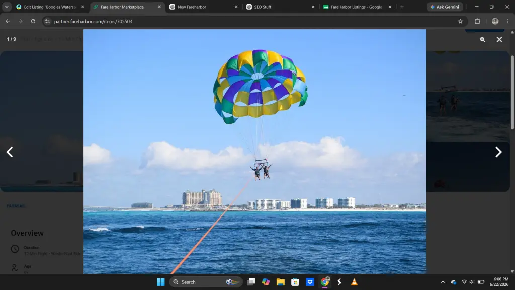This screenshot has height=290, width=515.
Task: Click the 1 / 9 photo counter
Action: (11, 39)
